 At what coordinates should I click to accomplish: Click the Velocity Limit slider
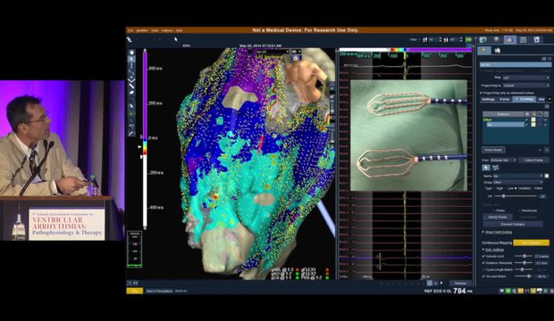pyautogui.click(x=524, y=256)
